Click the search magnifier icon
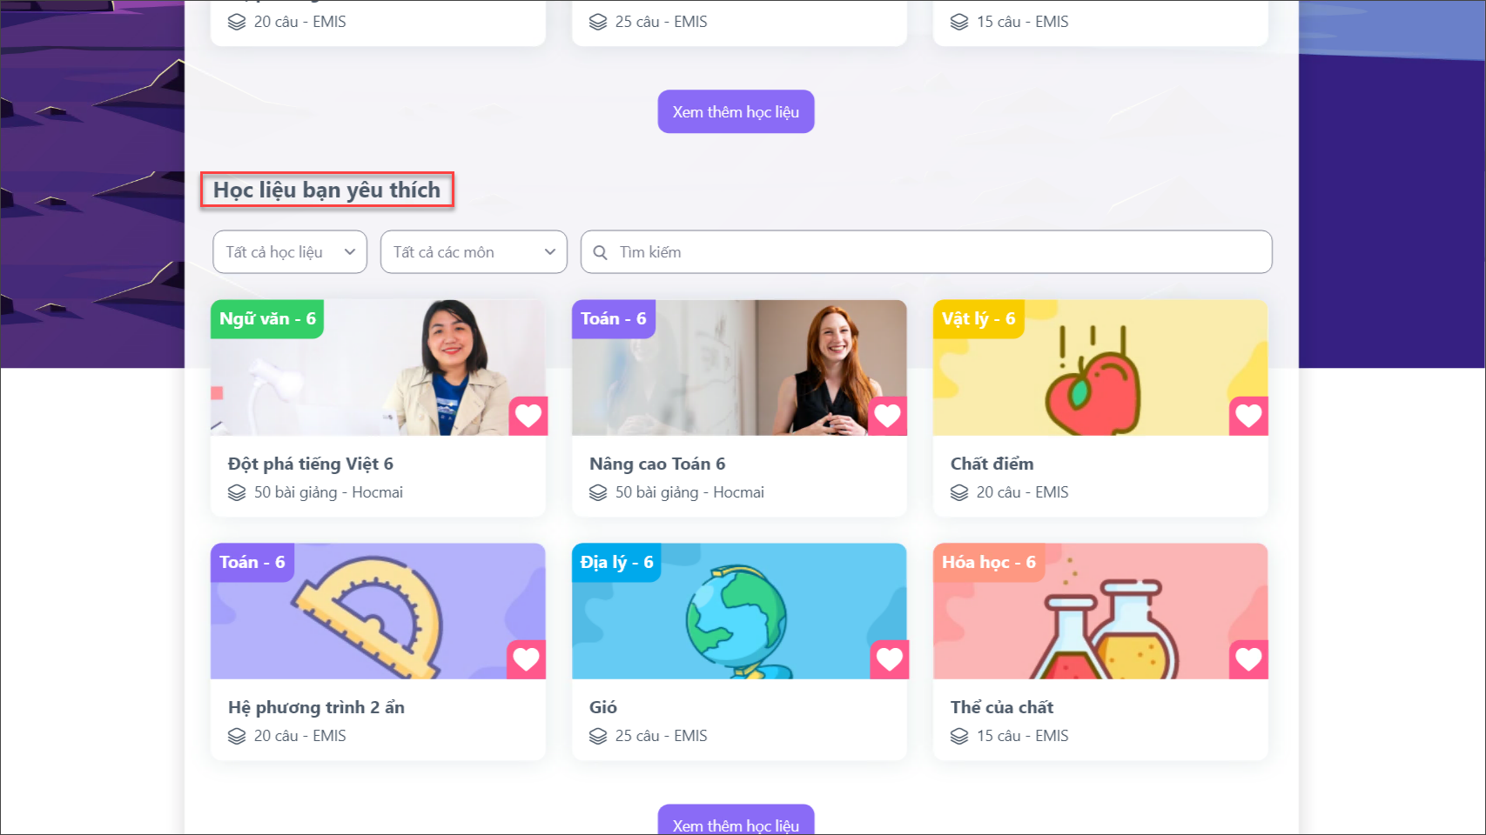 [600, 252]
